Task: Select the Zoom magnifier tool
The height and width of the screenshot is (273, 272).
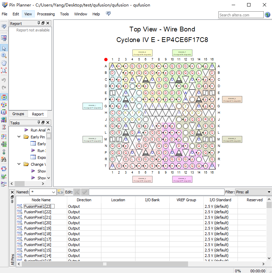Action: pyautogui.click(x=4, y=56)
